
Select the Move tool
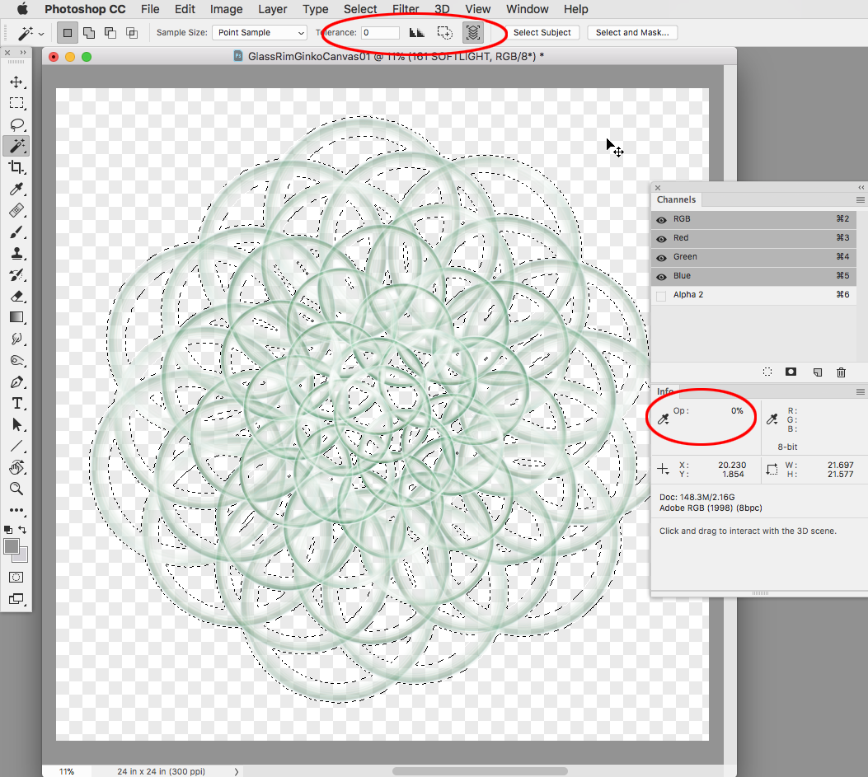point(17,82)
